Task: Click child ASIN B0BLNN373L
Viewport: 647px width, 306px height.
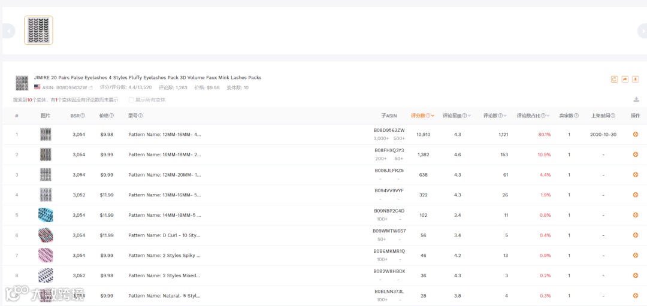Action: coord(389,292)
